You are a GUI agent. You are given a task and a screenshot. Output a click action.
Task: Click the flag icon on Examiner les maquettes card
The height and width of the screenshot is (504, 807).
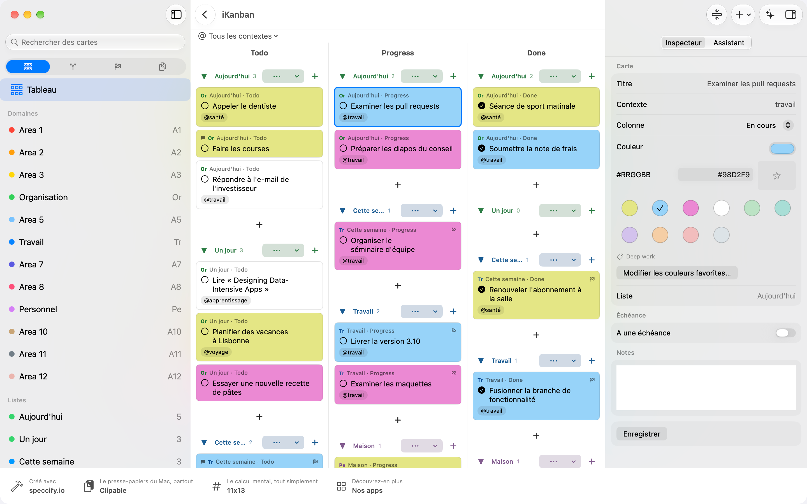pyautogui.click(x=454, y=373)
